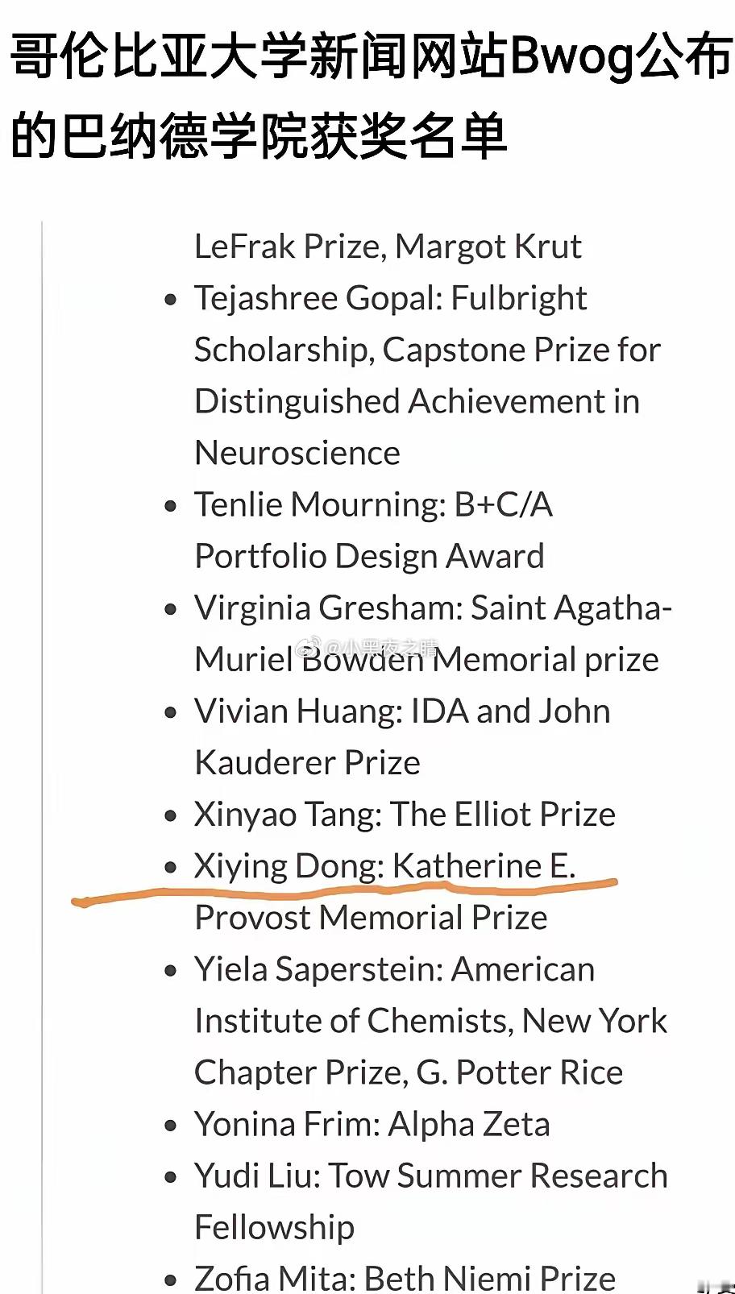Click the @小黑夜之睛 watermark text
The height and width of the screenshot is (1294, 735).
(381, 648)
